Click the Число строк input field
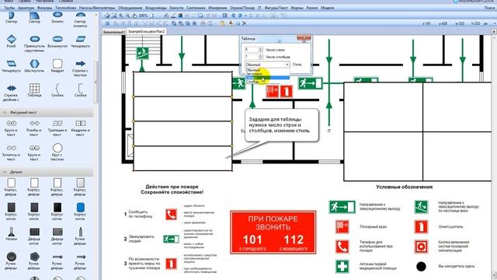 [252, 50]
